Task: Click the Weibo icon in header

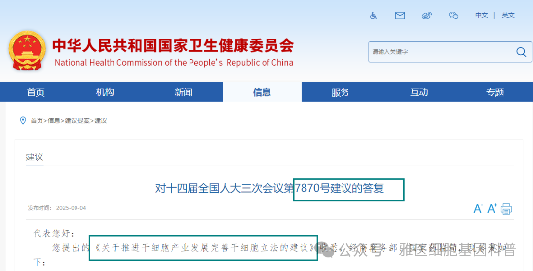Action: 427,16
